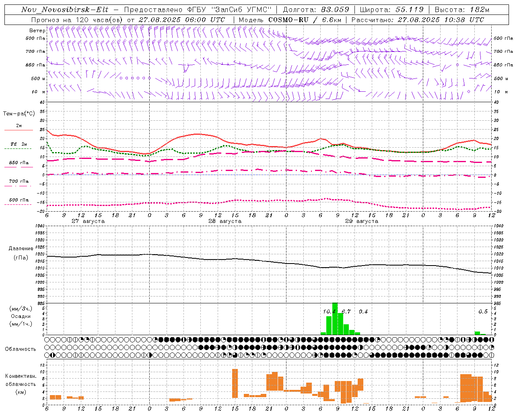Click the red 2м legend line
Image resolution: width=515 pixels, height=412 pixels.
(19, 130)
